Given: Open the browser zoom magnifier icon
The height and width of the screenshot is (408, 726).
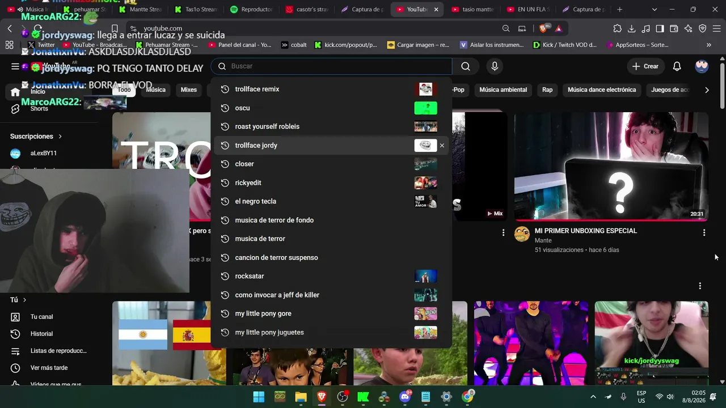Looking at the screenshot, I should [x=506, y=28].
